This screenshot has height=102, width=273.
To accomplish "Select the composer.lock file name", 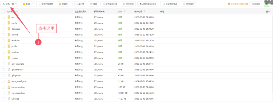I will pos(18,93).
